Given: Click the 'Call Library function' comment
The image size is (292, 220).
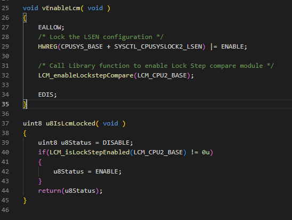Looking at the screenshot, I should (x=156, y=66).
